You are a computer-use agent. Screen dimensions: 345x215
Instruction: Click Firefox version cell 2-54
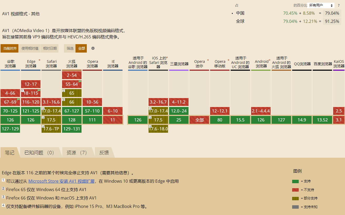72,75
